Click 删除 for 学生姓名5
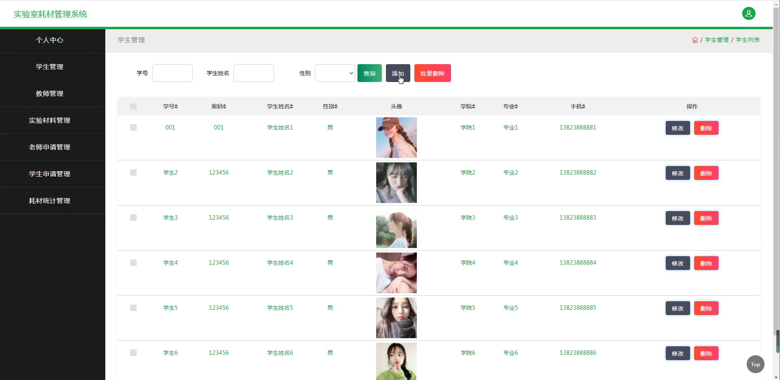This screenshot has width=780, height=380. click(706, 308)
